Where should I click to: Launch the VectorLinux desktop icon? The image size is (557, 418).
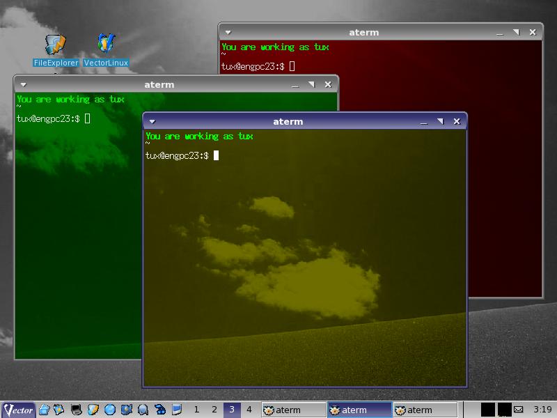106,45
